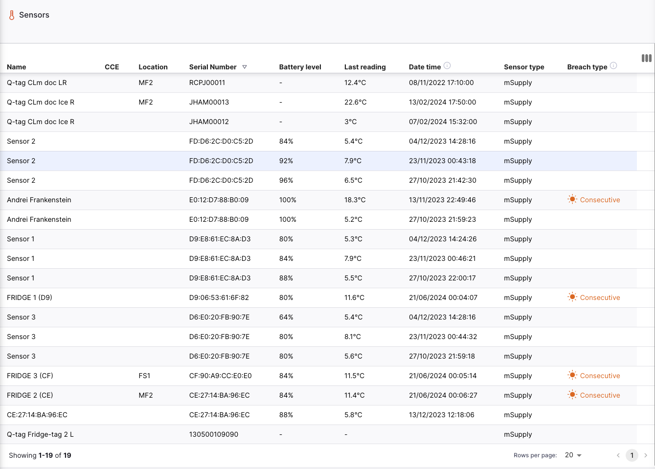
Task: Click Breach type column header
Action: point(587,67)
